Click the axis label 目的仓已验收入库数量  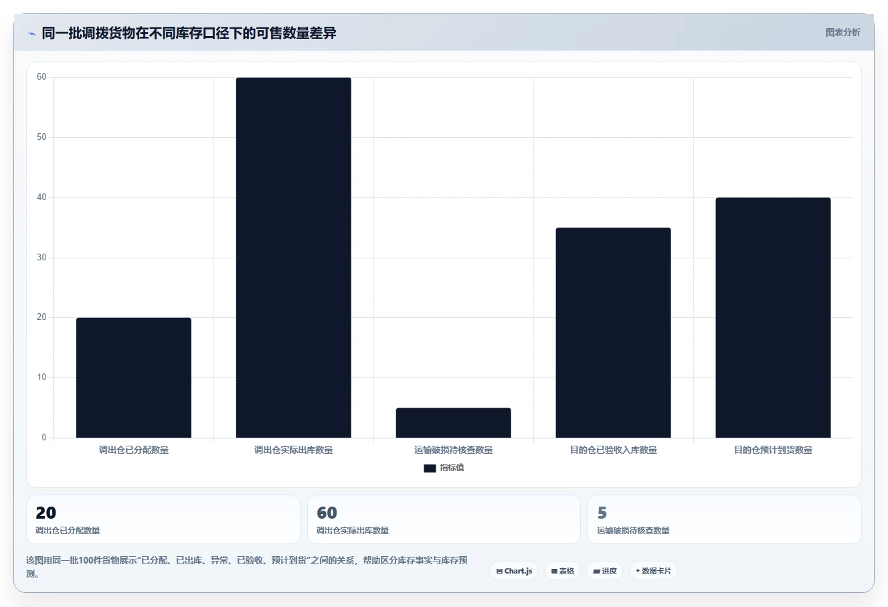click(614, 450)
